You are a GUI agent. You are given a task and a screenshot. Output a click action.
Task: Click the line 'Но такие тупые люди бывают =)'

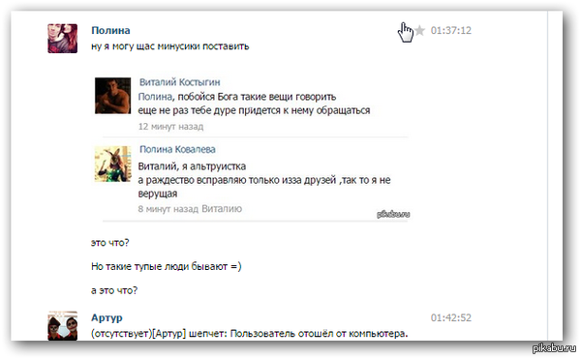167,266
